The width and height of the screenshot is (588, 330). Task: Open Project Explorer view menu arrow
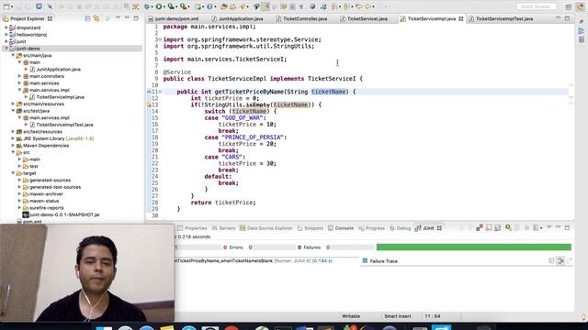click(118, 18)
